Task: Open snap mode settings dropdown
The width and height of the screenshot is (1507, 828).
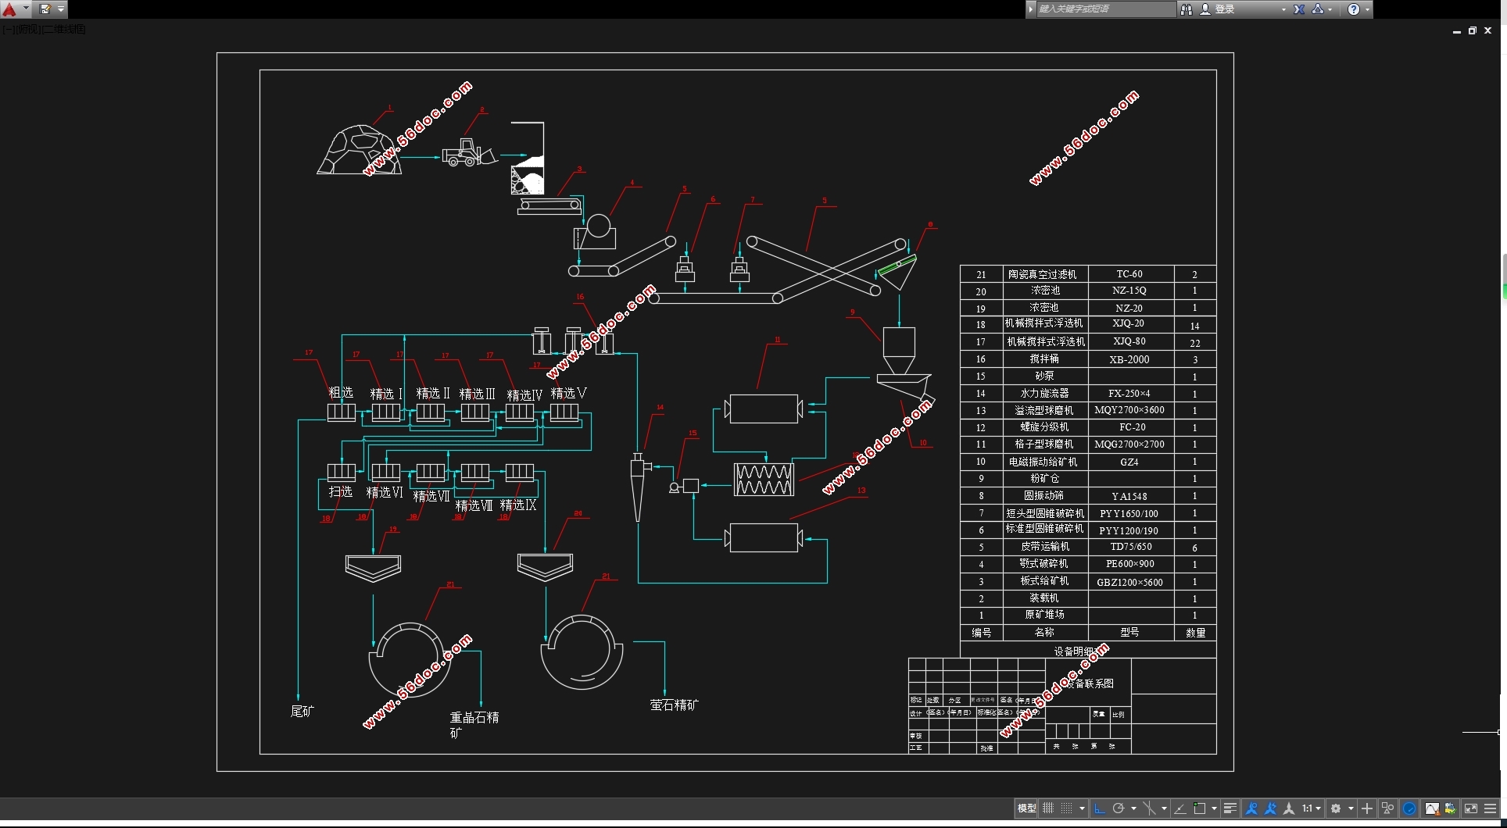Action: click(x=1082, y=808)
